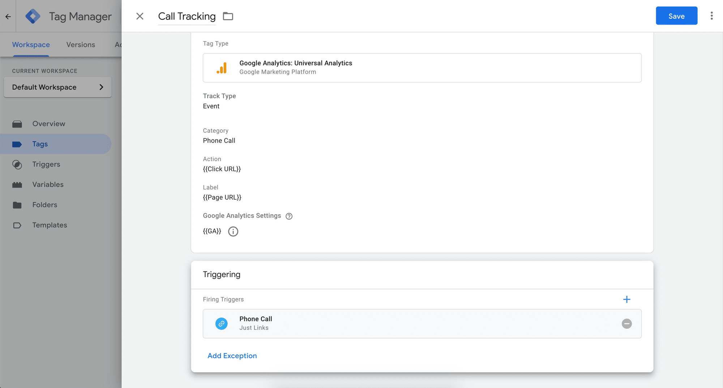Viewport: 723px width, 388px height.
Task: Remove the Phone Call trigger with minus icon
Action: click(x=627, y=324)
